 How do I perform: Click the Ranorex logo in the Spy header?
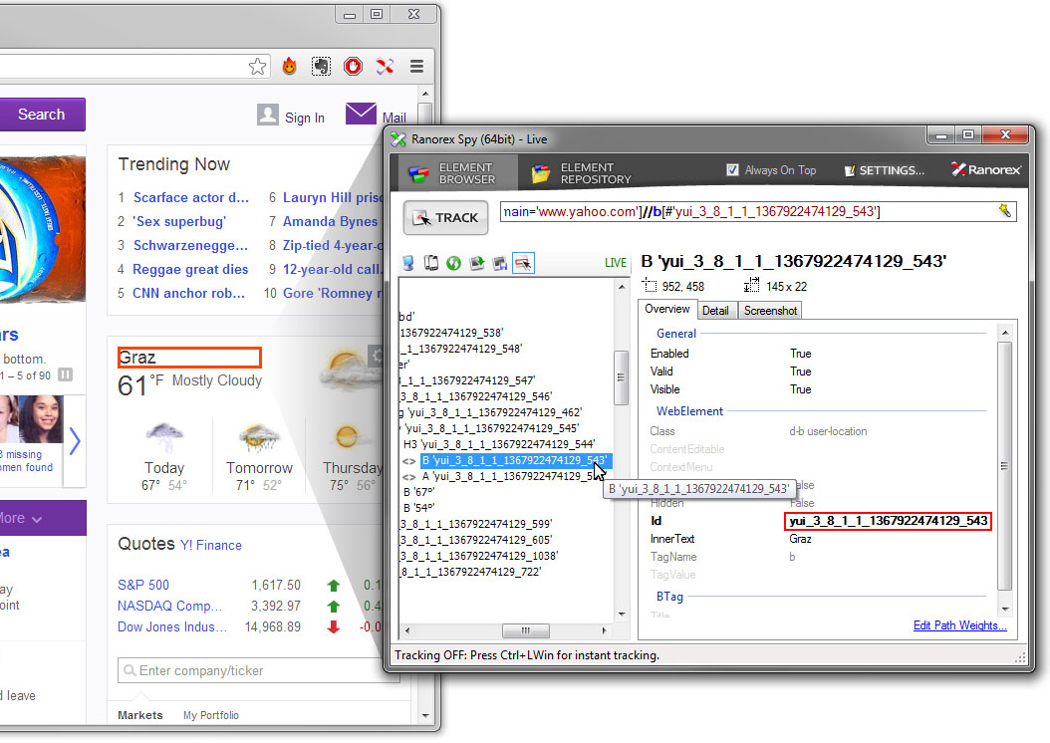(x=985, y=170)
